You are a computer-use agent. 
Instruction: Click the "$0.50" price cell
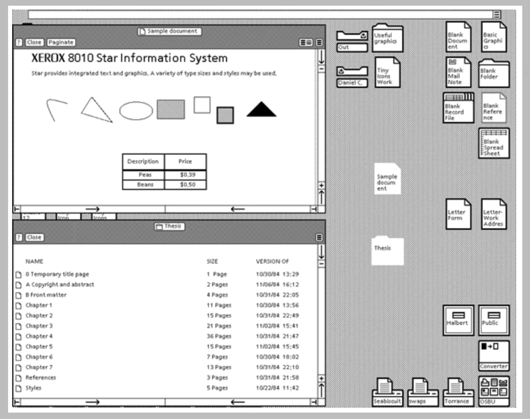coord(186,185)
